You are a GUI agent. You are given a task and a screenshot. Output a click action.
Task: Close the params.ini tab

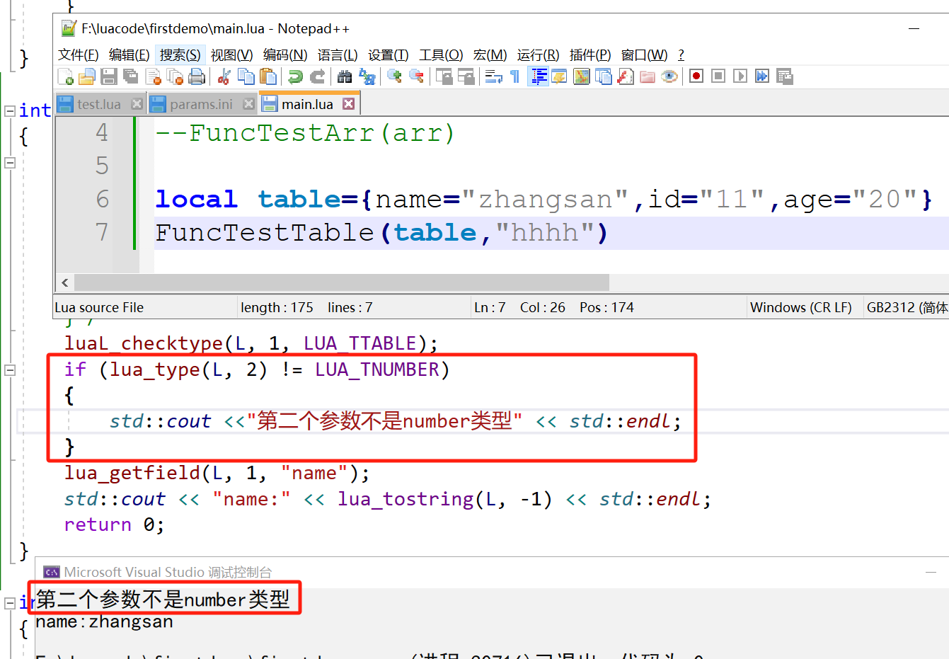click(x=248, y=104)
